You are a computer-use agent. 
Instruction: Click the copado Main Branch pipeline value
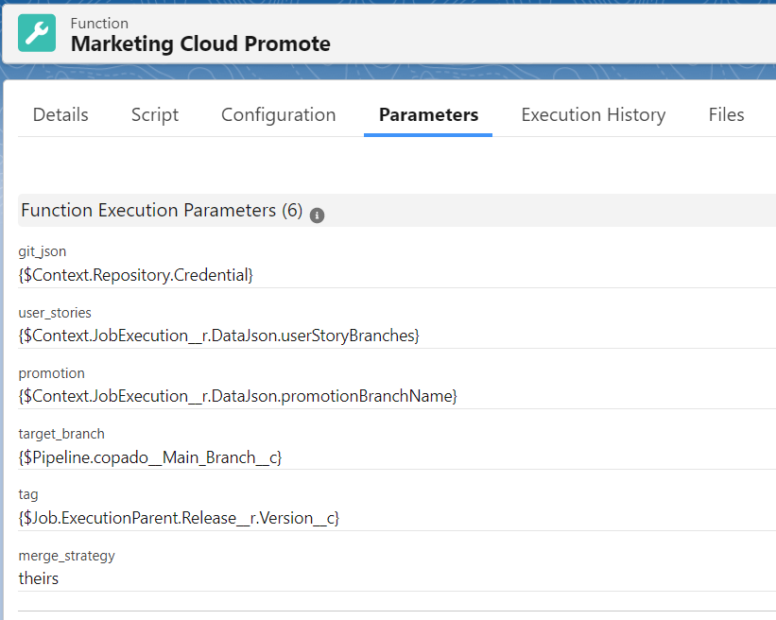pyautogui.click(x=149, y=456)
